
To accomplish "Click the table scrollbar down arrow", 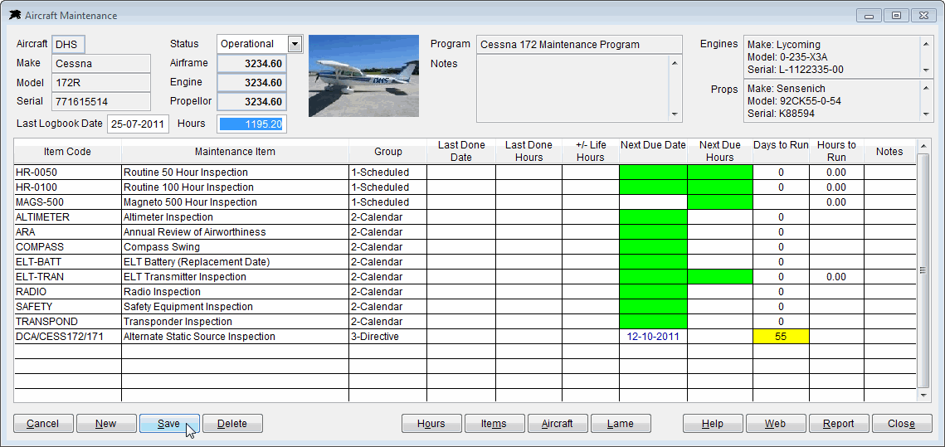I will [x=922, y=396].
